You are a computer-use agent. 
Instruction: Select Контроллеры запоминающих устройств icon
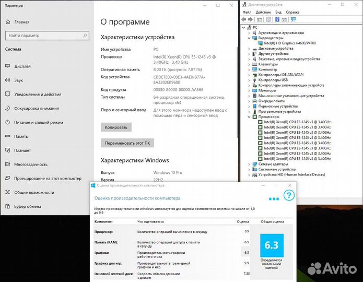point(255,85)
